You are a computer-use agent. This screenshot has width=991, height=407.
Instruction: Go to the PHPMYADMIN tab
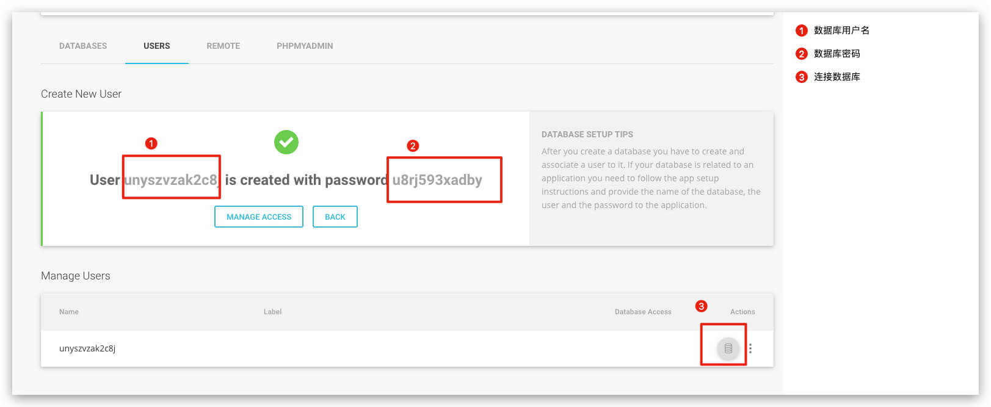pyautogui.click(x=305, y=46)
